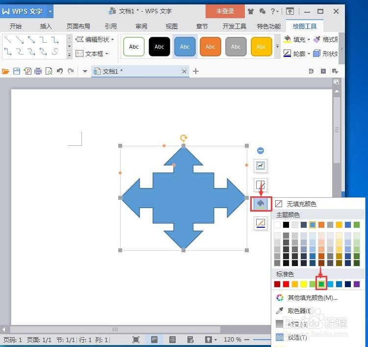Image resolution: width=368 pixels, height=347 pixels.
Task: Open quick access toolbar customize dropdown
Action: (85, 71)
